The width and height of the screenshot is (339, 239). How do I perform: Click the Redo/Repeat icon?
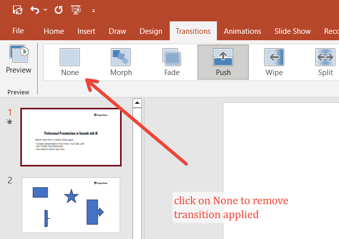point(59,10)
